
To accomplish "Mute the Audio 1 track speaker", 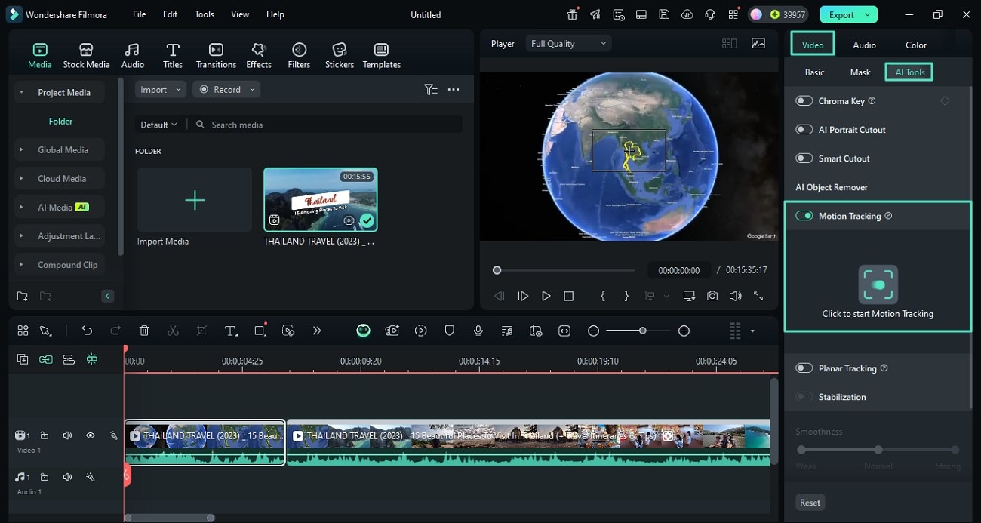I will tap(67, 477).
